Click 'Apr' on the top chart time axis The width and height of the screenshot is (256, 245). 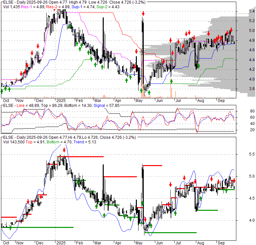[118, 101]
